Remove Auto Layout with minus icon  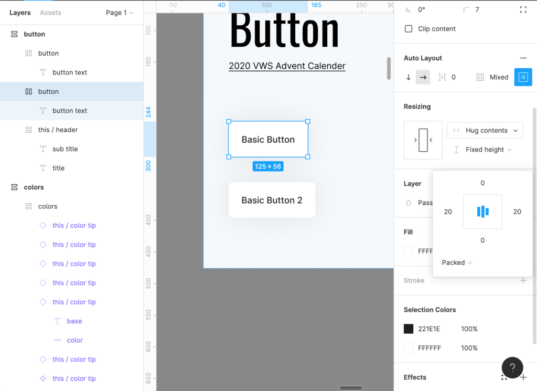(x=523, y=58)
